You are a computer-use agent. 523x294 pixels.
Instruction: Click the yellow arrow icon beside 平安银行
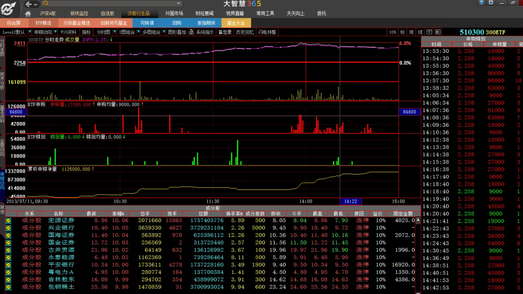click(x=8, y=265)
